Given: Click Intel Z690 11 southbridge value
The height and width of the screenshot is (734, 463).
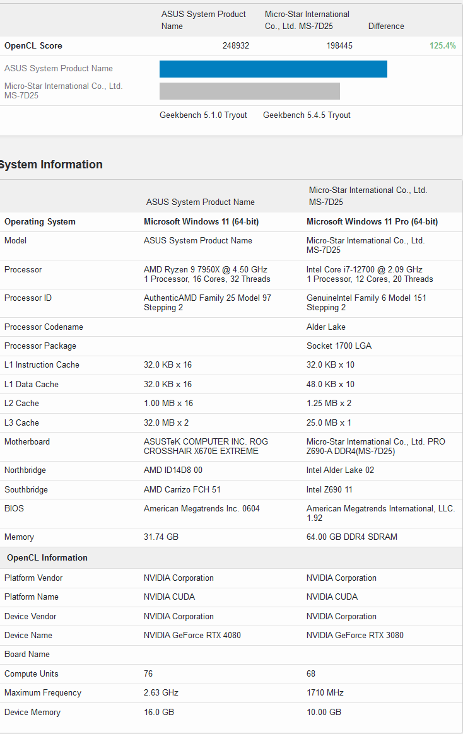Looking at the screenshot, I should 329,489.
